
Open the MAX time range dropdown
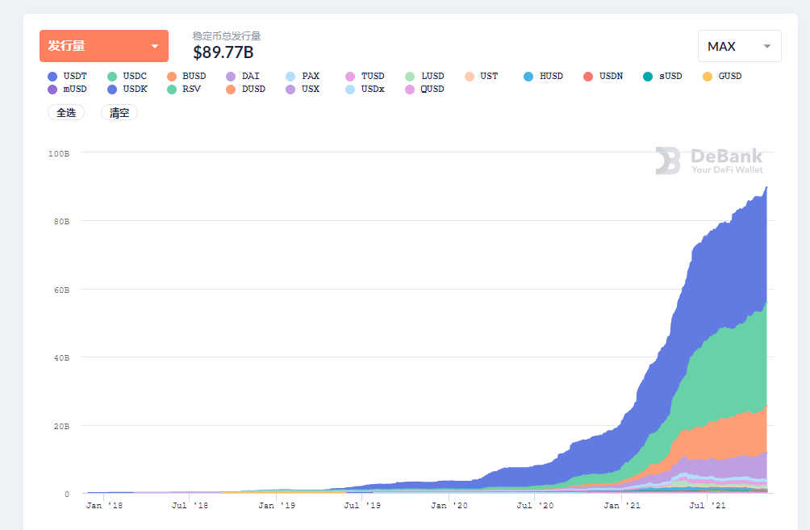tap(739, 46)
